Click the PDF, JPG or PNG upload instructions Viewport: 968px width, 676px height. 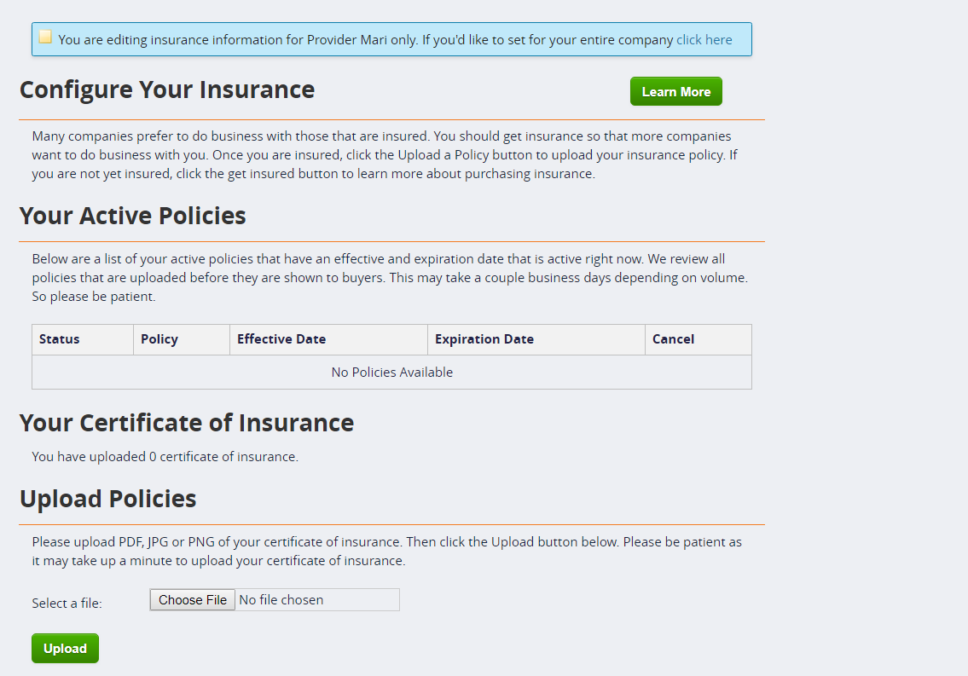(x=387, y=552)
